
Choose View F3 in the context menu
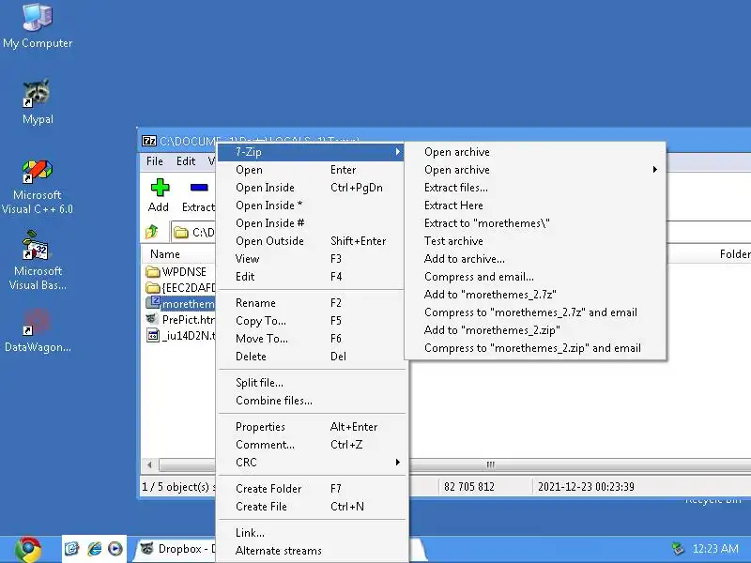click(x=311, y=259)
